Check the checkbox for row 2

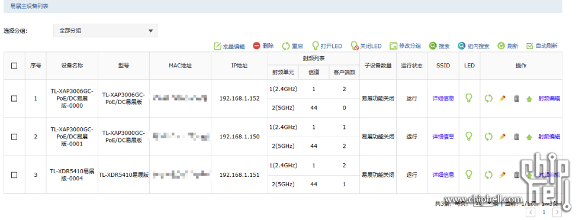coord(14,137)
